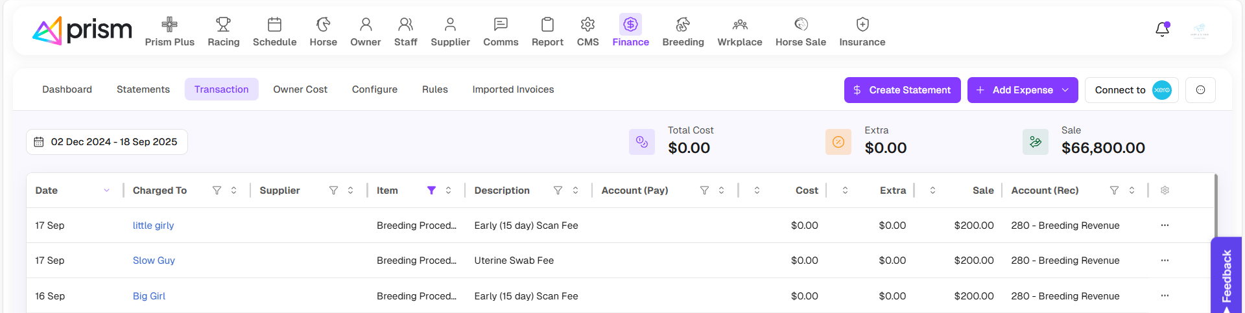Screen dimensions: 1245x313
Task: Expand the Add Expense dropdown
Action: pyautogui.click(x=1065, y=90)
